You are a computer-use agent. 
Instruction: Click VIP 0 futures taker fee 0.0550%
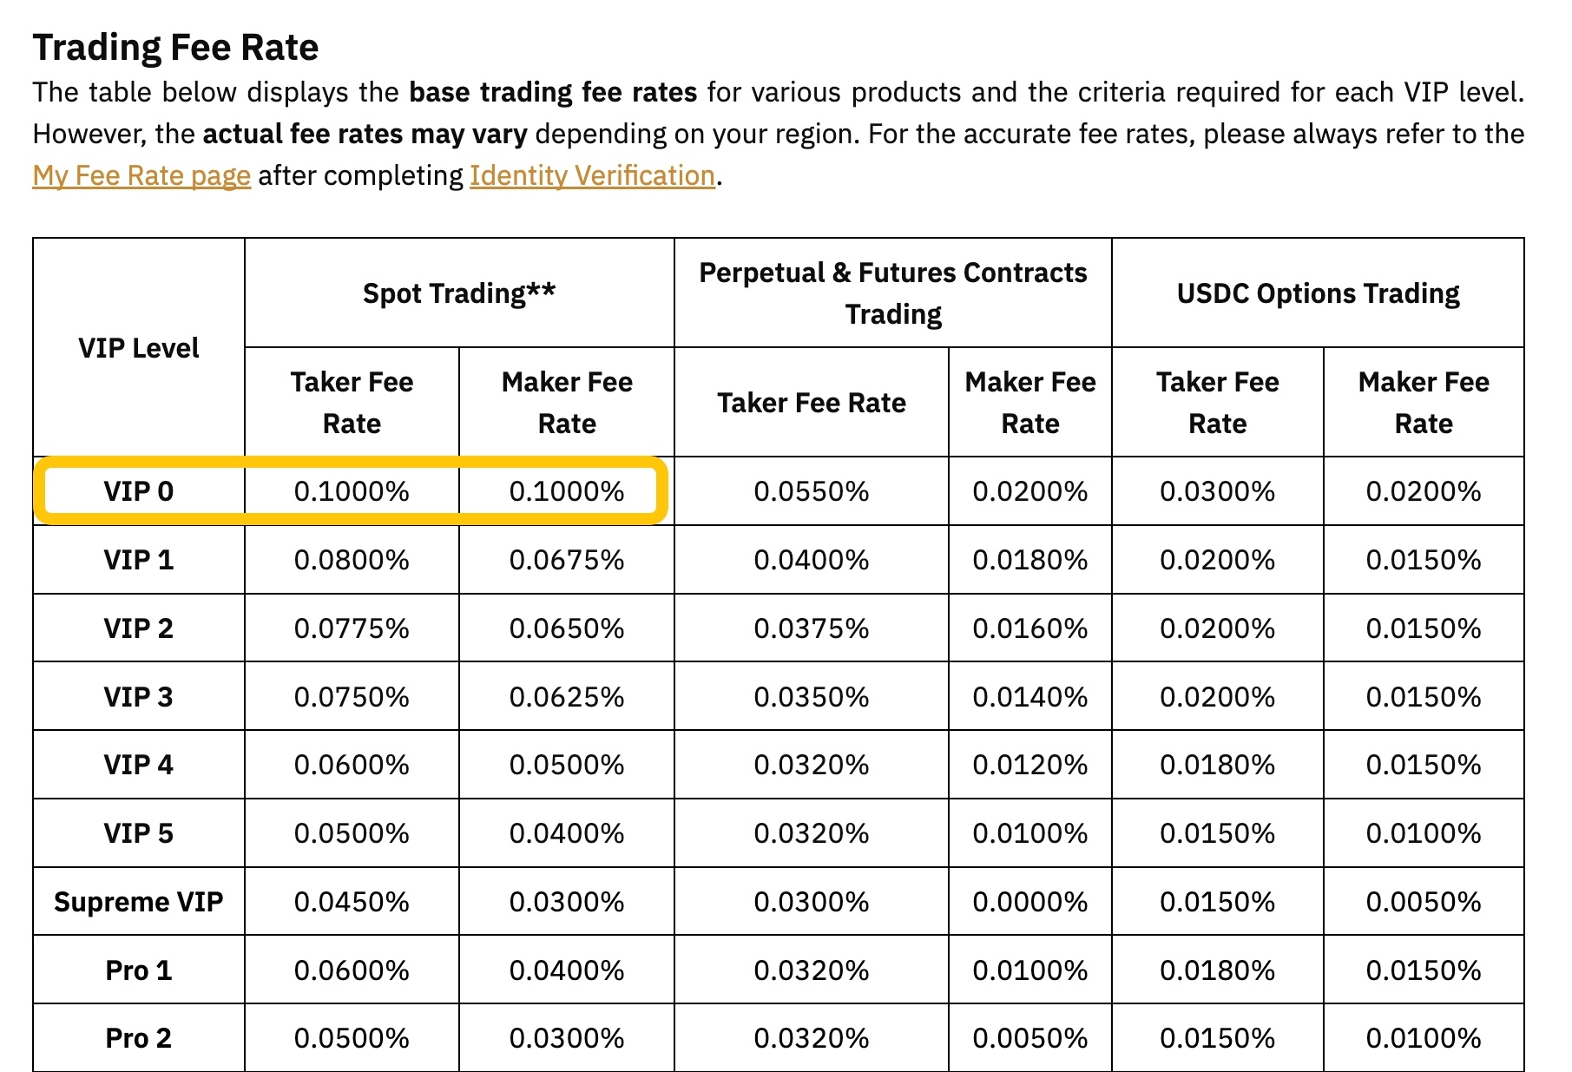(x=812, y=491)
